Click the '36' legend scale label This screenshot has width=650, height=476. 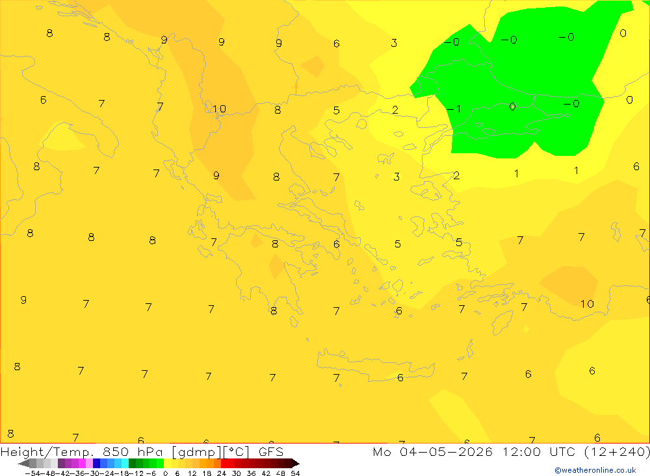pos(251,473)
